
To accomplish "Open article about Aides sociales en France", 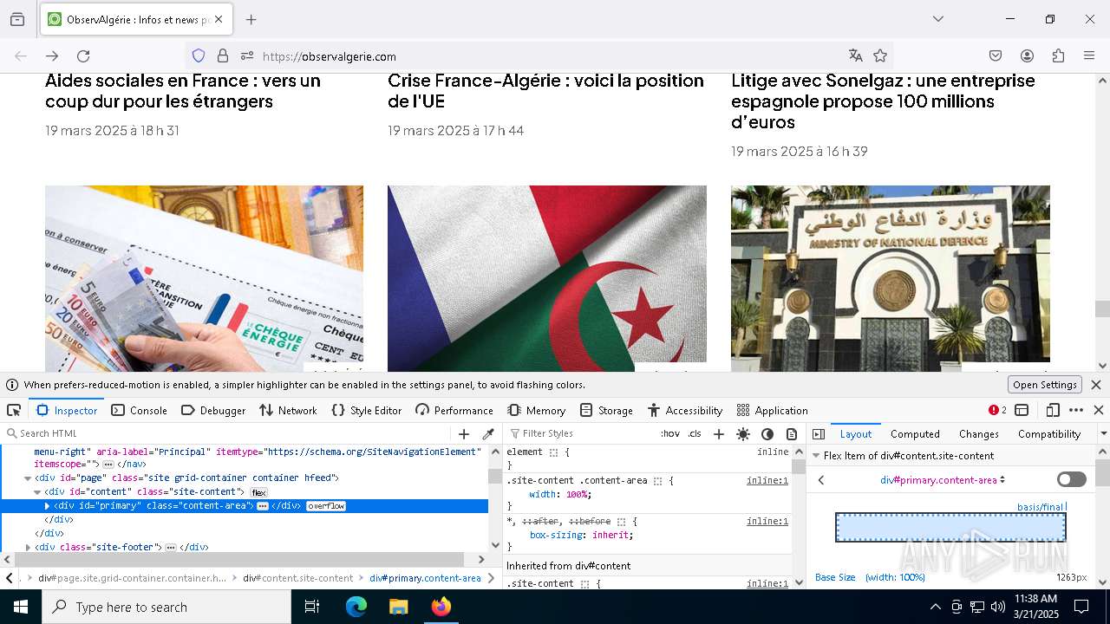I will click(x=183, y=91).
